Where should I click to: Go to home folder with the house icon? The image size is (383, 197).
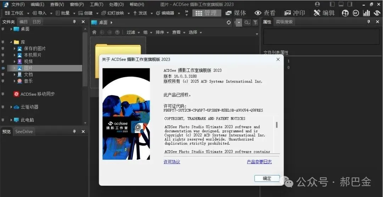94,32
